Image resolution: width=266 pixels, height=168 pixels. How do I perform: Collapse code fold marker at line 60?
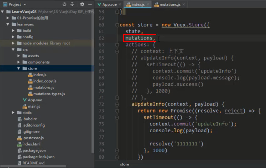[x=117, y=25]
